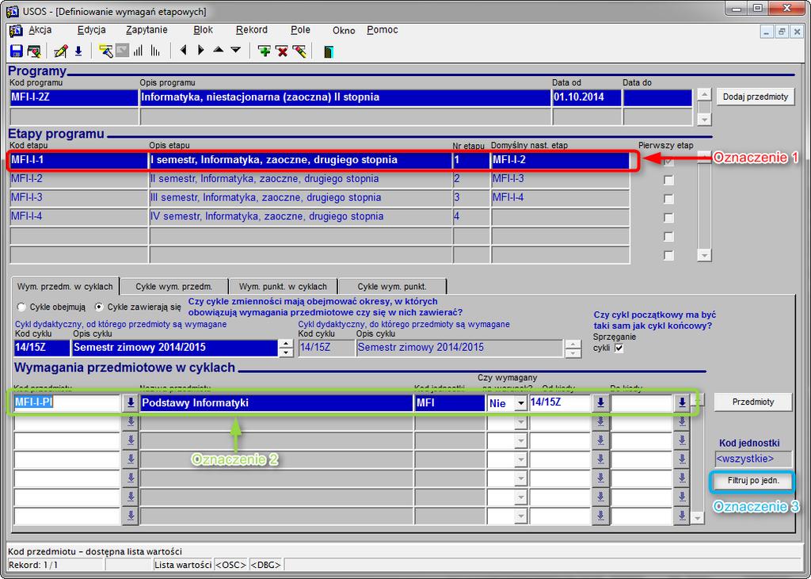Click the flashlight Enter Query icon
This screenshot has width=811, height=579.
pyautogui.click(x=106, y=51)
